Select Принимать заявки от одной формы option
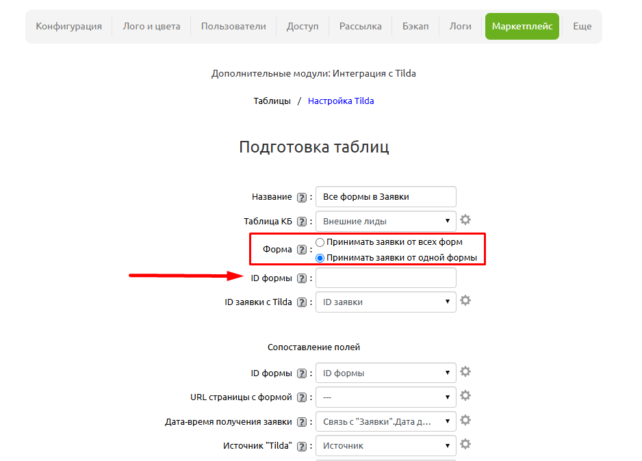The width and height of the screenshot is (642, 461). [x=320, y=258]
